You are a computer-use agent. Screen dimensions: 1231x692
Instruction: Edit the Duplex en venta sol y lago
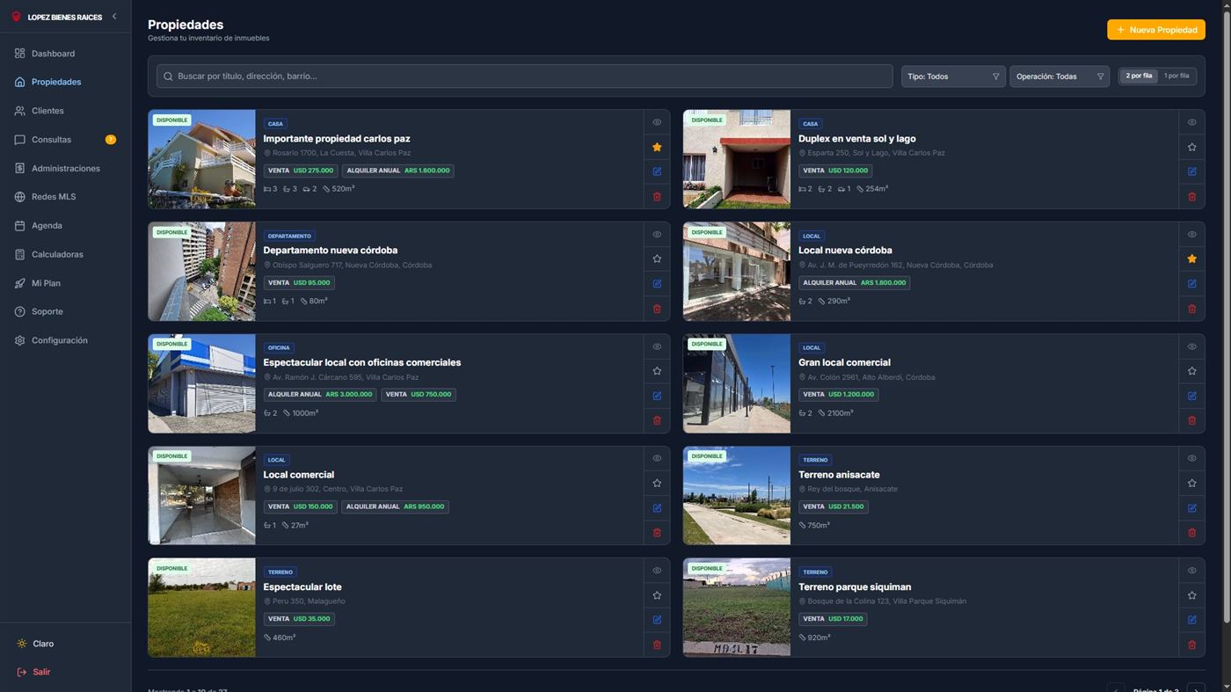[1191, 171]
